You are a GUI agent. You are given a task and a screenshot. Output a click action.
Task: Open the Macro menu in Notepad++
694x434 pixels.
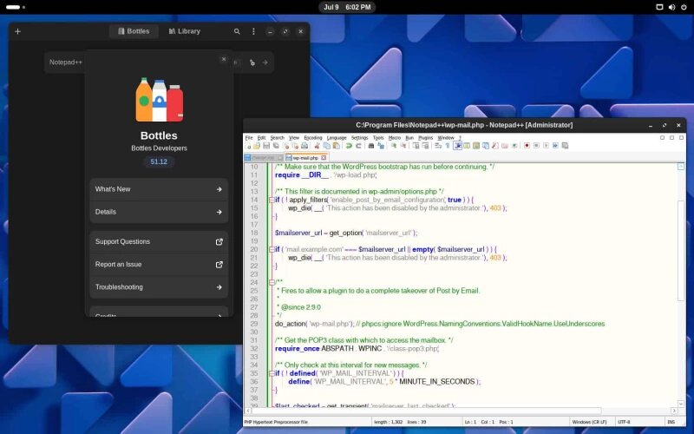tap(395, 138)
